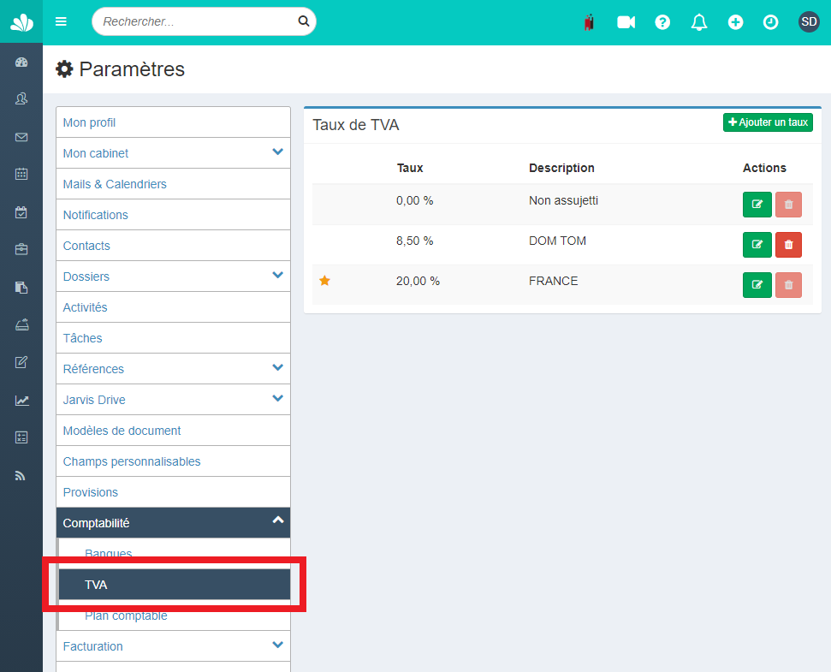Screen dimensions: 831x672
Task: Collapse the Comptabilité chevron
Action: [x=277, y=520]
